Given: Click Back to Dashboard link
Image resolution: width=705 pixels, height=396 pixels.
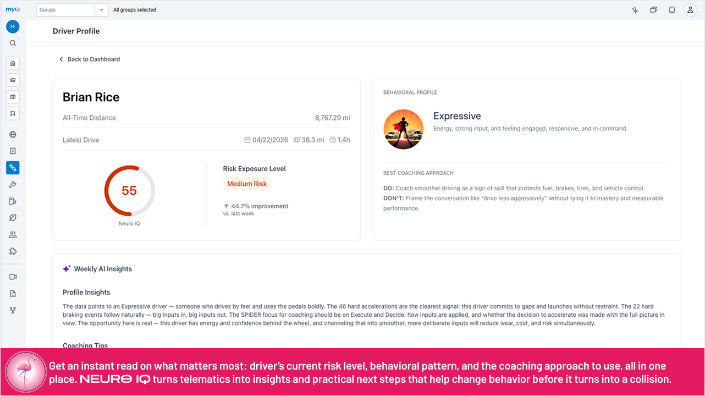Looking at the screenshot, I should 93,59.
